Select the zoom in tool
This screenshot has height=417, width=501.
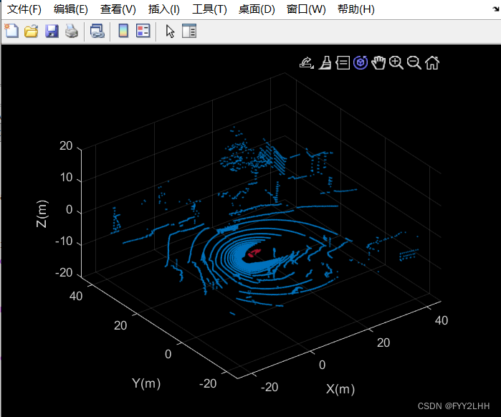(x=396, y=62)
